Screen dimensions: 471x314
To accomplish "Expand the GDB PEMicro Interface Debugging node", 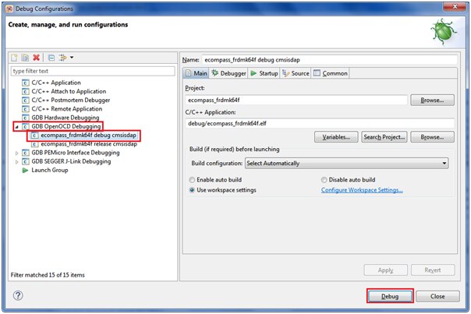I will (17, 153).
